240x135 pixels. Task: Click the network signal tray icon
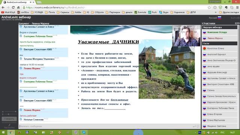pyautogui.click(x=213, y=132)
